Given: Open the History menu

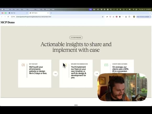Looking at the screenshot, I should click(25, 9).
